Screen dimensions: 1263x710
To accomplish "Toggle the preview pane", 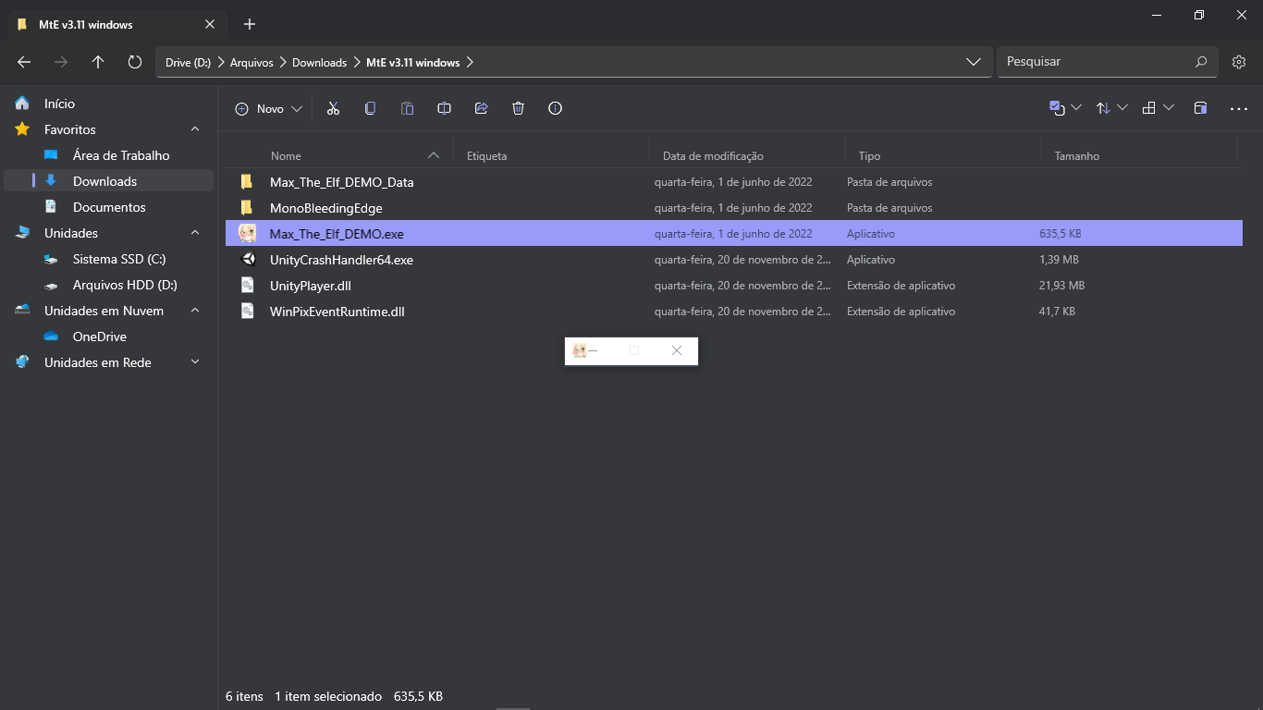I will pos(1200,108).
